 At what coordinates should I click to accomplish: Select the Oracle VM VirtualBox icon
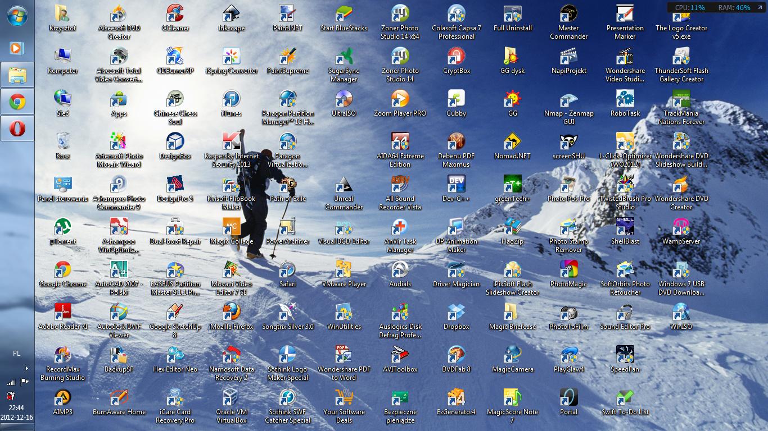(x=231, y=398)
